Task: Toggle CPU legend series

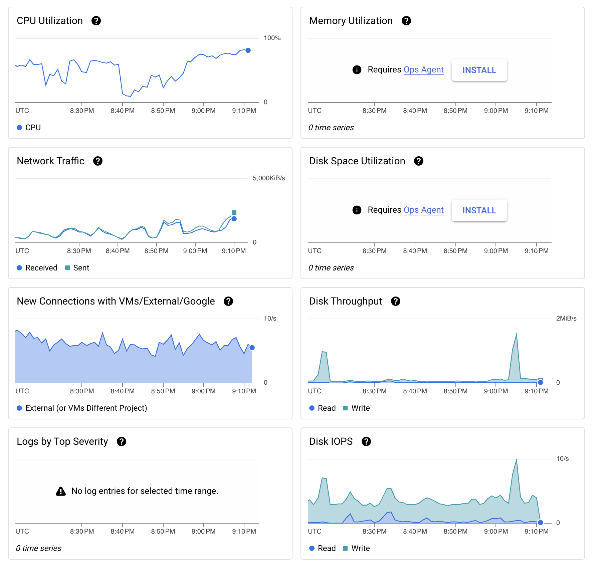Action: click(x=29, y=128)
